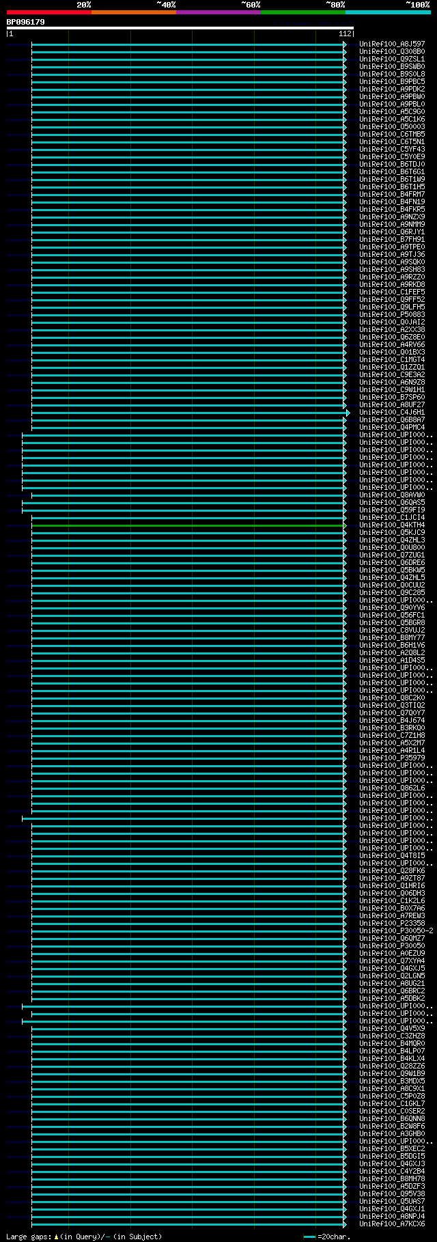Select the UniRef100_B9SWB0 label
437x1242 pixels.
(392, 66)
